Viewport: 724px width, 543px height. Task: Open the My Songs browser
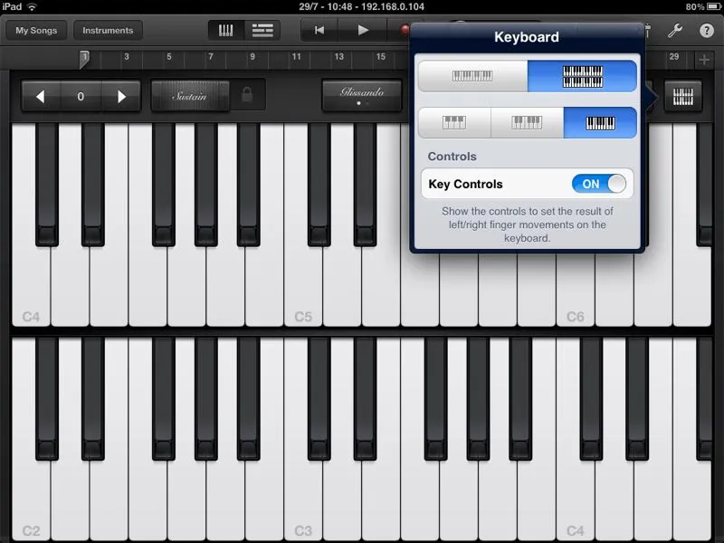click(36, 30)
